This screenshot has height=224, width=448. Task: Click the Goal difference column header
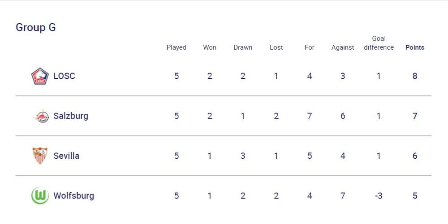pyautogui.click(x=379, y=43)
